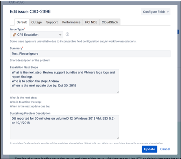The width and height of the screenshot is (181, 159).
Task: Click the Cancel link
Action: [165, 149]
